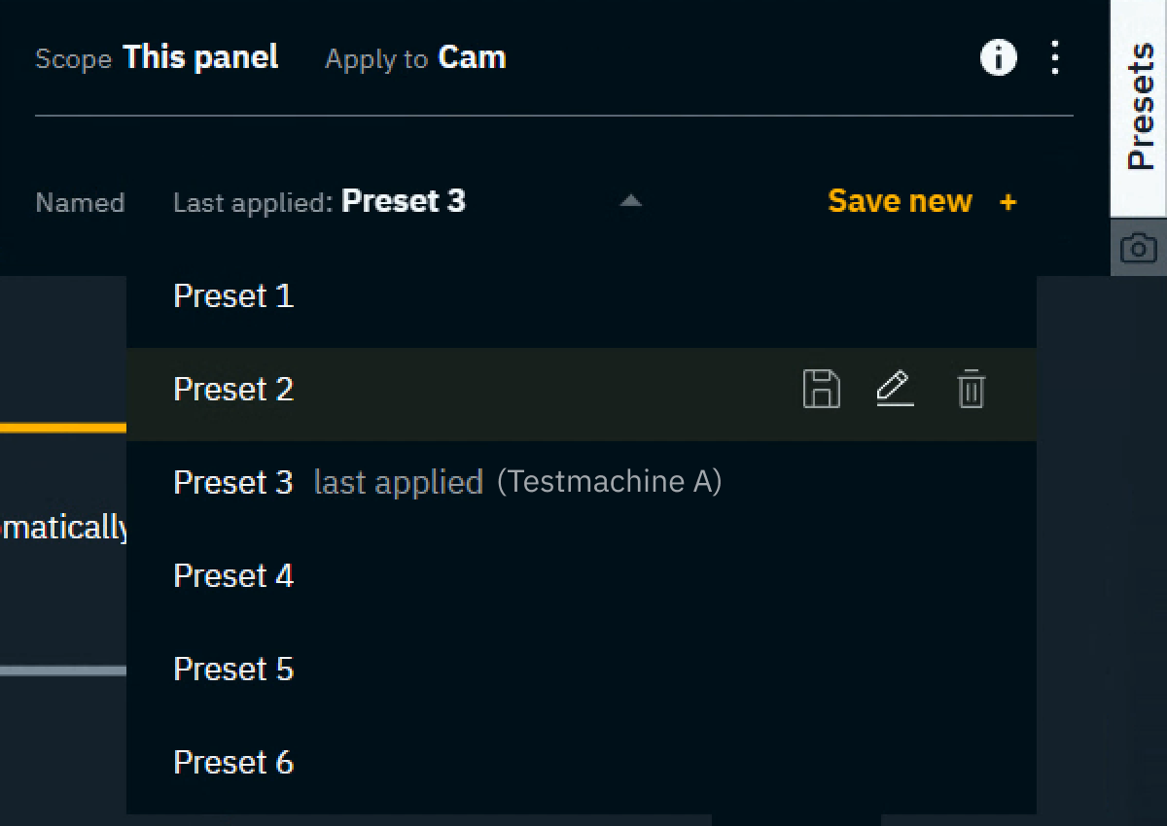
Task: Open the three-dot more options menu
Action: point(1055,58)
